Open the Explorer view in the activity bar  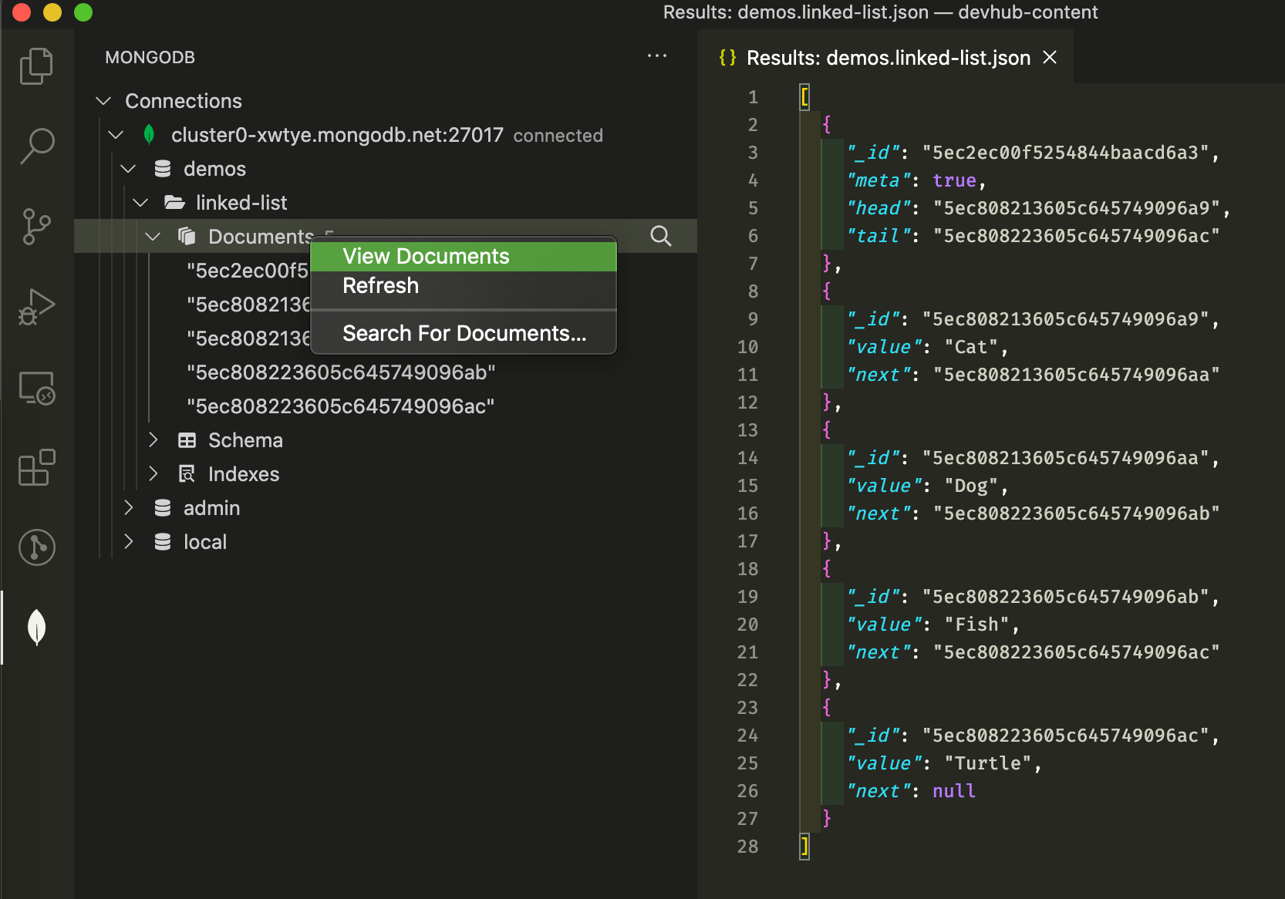pos(36,66)
